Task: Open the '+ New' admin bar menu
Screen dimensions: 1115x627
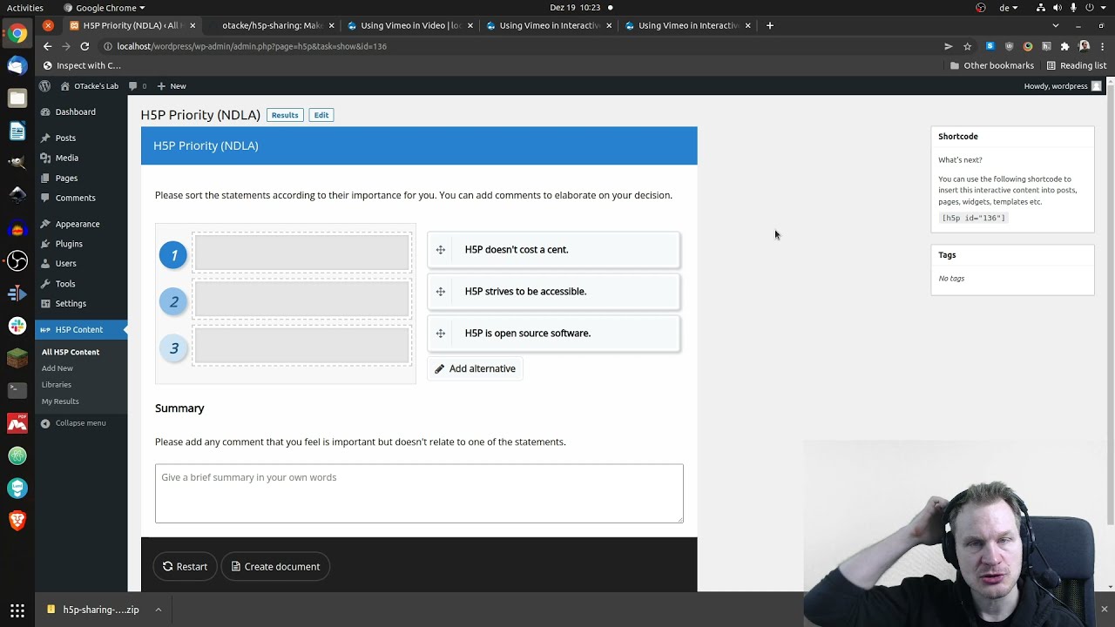Action: (171, 86)
